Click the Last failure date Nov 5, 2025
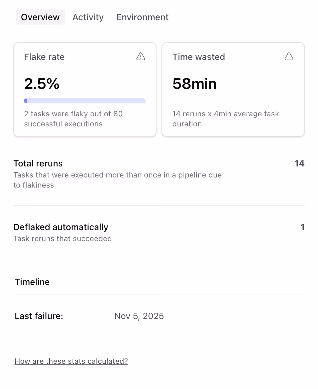 point(139,316)
